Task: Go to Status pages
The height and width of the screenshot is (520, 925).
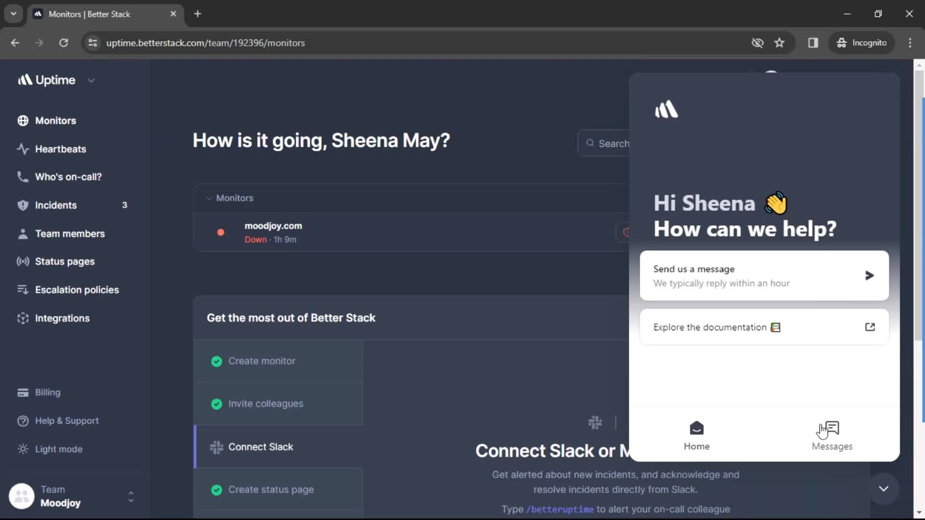Action: (x=65, y=261)
